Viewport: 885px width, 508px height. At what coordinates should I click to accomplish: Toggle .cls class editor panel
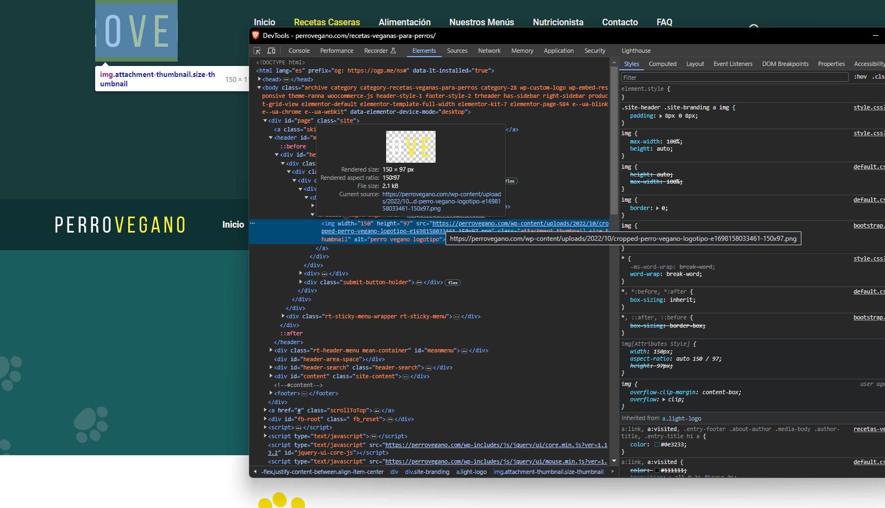(878, 77)
